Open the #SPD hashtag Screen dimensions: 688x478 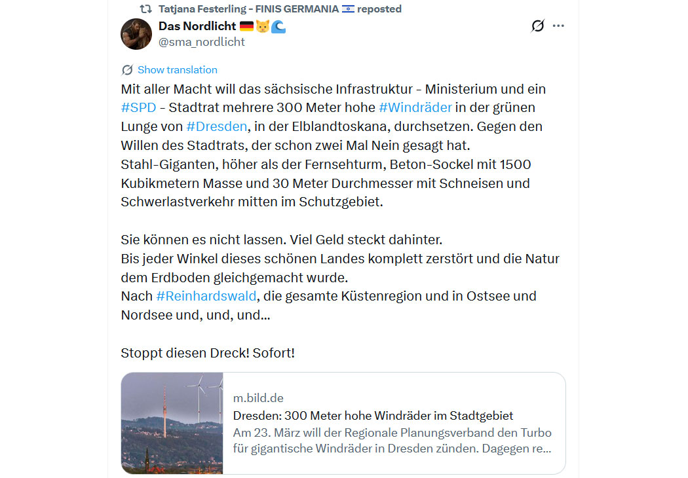(x=138, y=107)
